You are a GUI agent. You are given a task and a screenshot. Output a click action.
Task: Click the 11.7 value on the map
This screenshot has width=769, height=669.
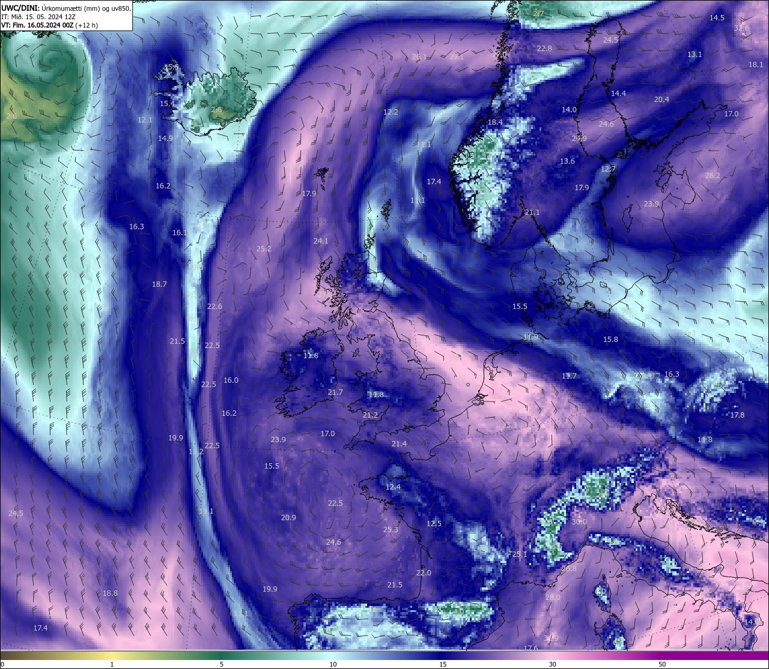pos(569,376)
